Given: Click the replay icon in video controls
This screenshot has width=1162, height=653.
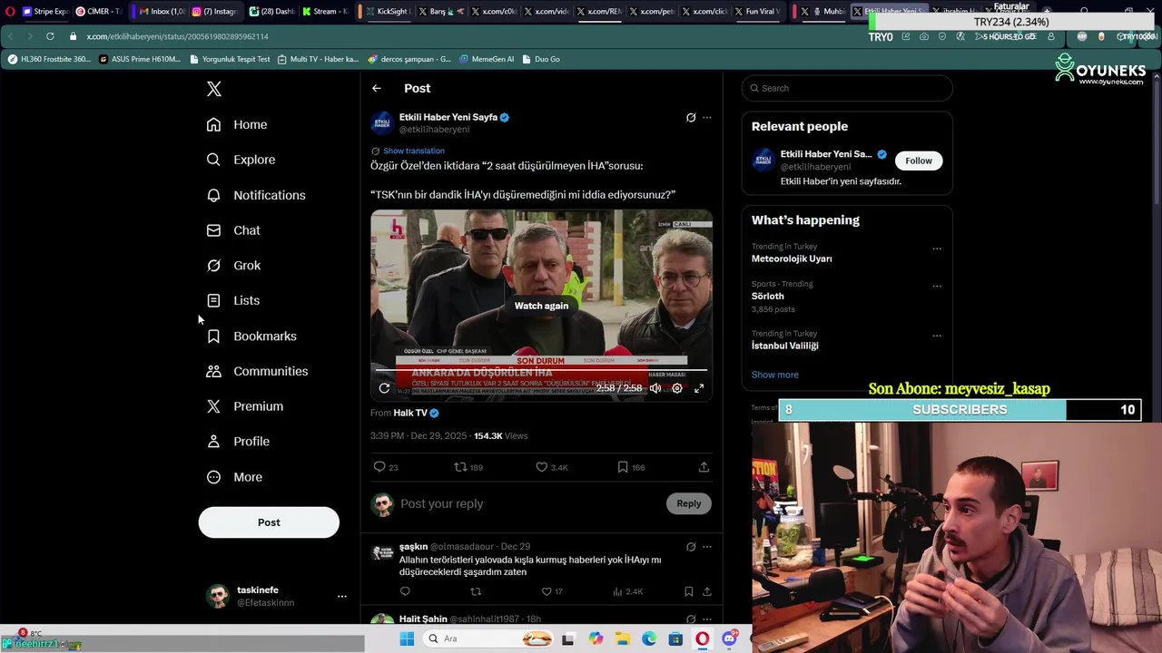Looking at the screenshot, I should [x=384, y=388].
